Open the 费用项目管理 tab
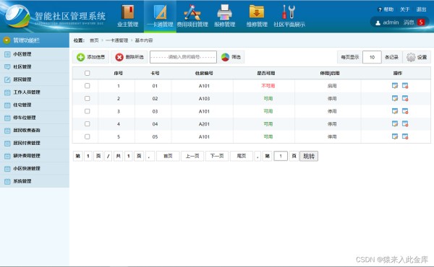 pyautogui.click(x=192, y=16)
